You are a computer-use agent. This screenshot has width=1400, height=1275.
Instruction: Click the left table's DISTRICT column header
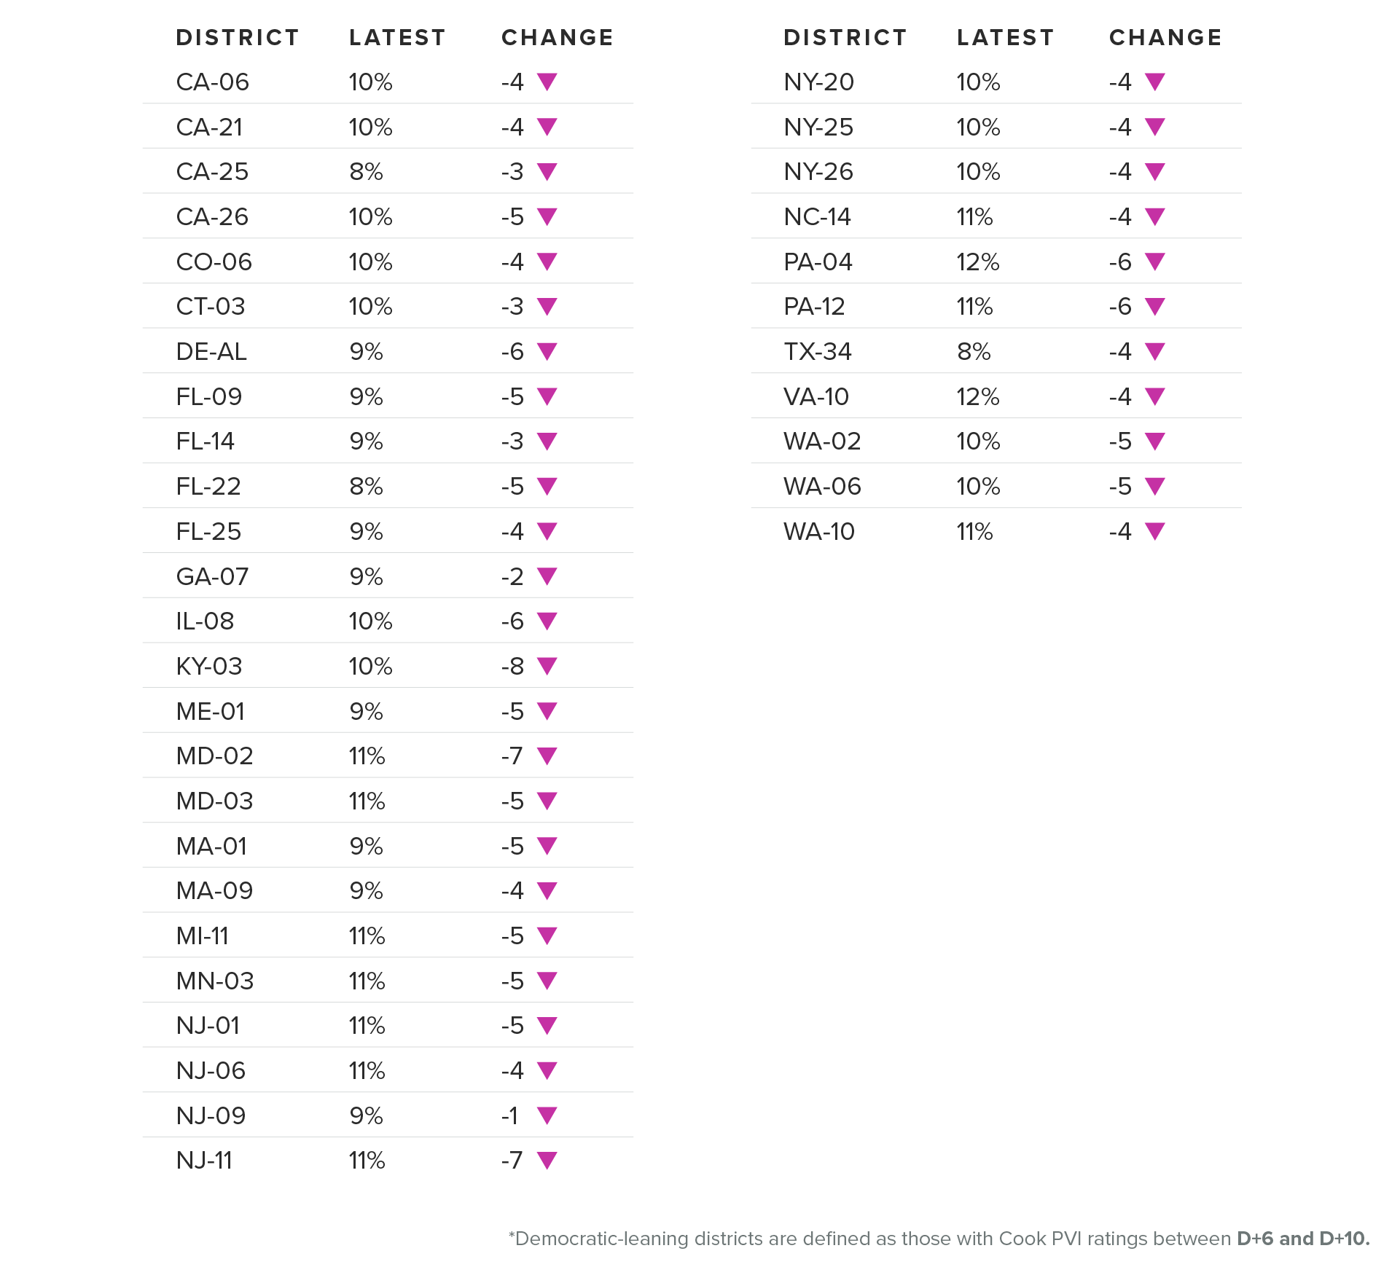coord(238,38)
